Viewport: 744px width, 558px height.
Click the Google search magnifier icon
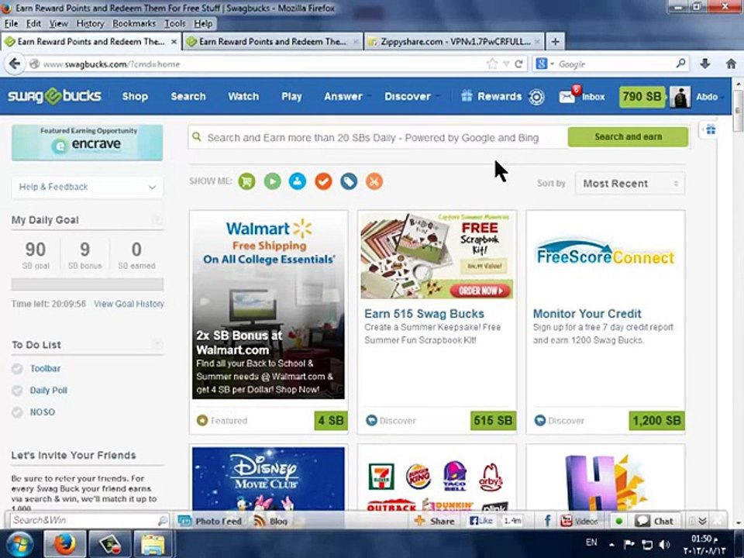pyautogui.click(x=681, y=63)
